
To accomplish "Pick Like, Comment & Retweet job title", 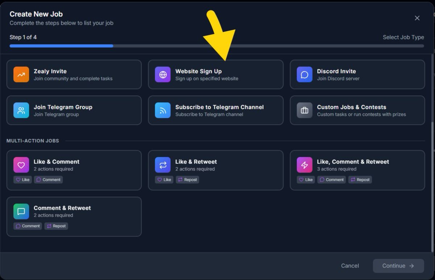I will click(353, 162).
